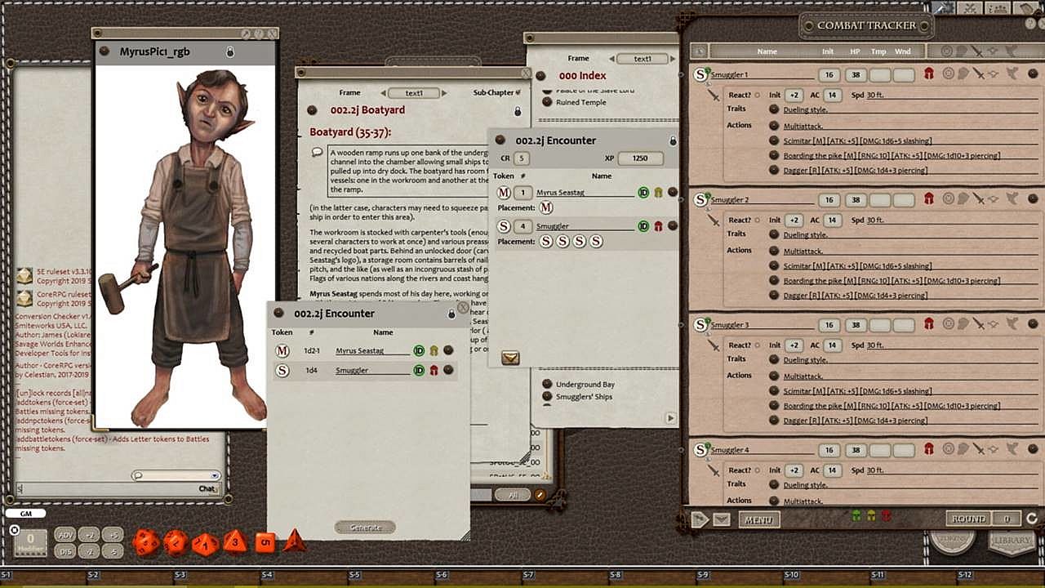The image size is (1045, 588).
Task: Pick the orange d4 pyramid die
Action: click(x=294, y=541)
